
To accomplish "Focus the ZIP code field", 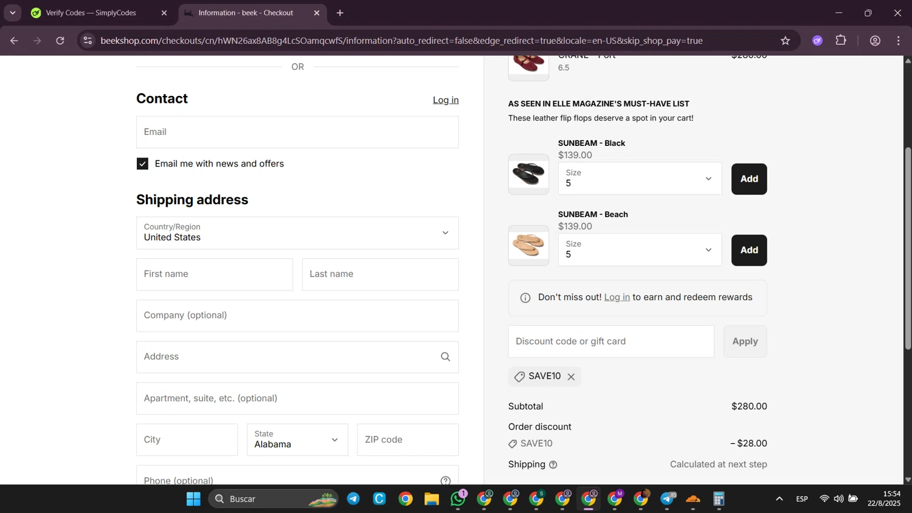I will (408, 439).
